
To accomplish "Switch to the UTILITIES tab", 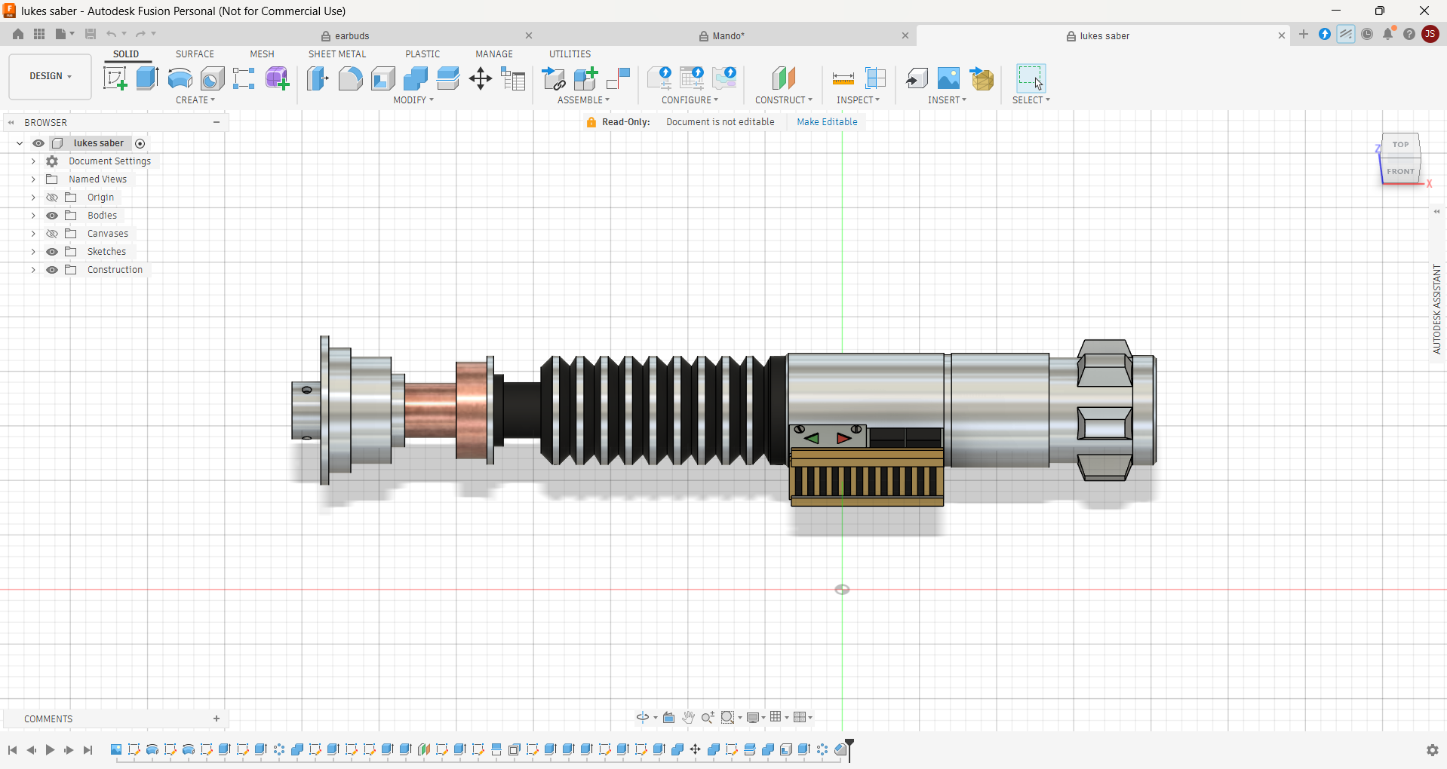I will (570, 54).
